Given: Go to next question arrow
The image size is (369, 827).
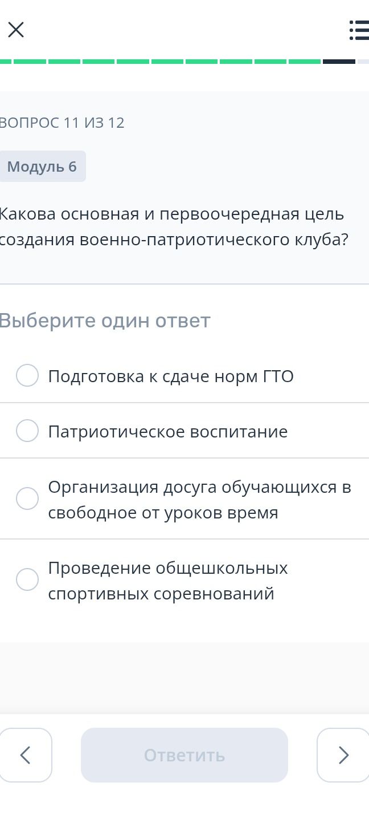Looking at the screenshot, I should [343, 755].
